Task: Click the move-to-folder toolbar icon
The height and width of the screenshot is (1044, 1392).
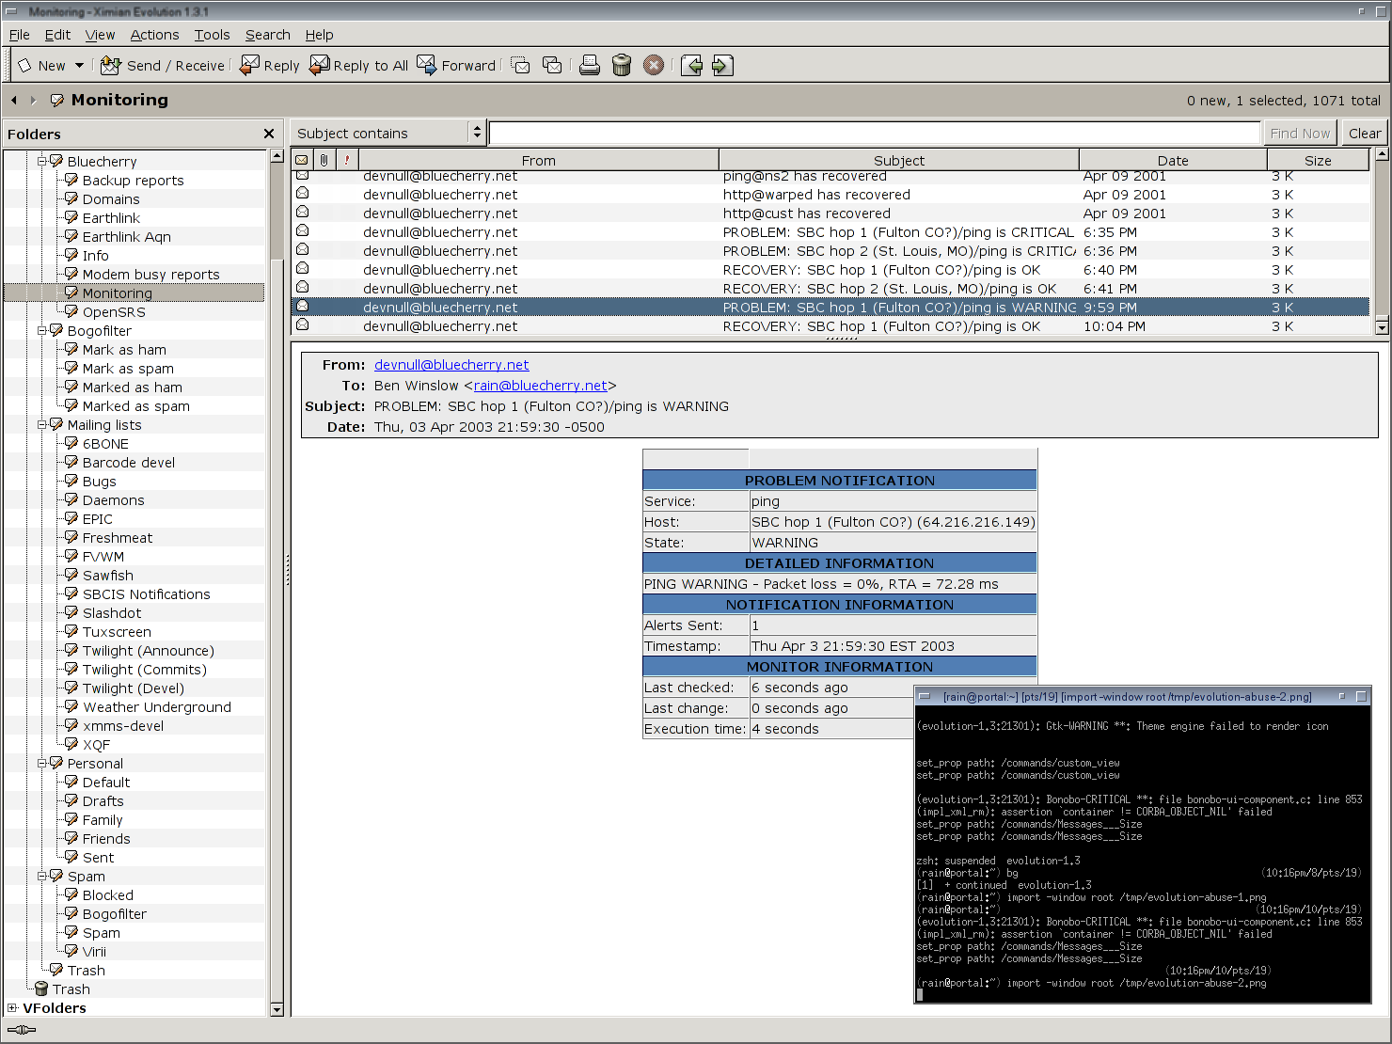Action: point(520,66)
